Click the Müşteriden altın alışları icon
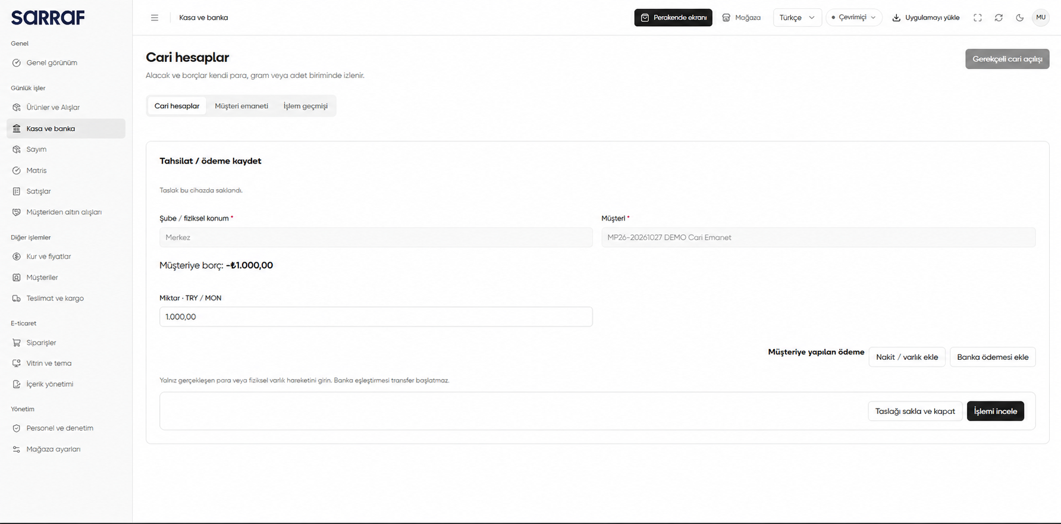The width and height of the screenshot is (1061, 524). click(17, 212)
